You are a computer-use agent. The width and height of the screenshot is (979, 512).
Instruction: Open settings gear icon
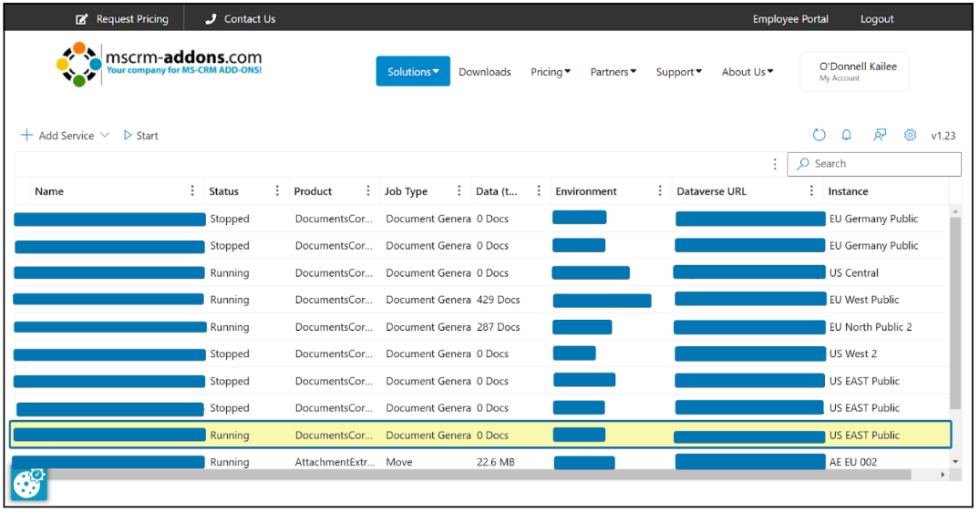910,135
